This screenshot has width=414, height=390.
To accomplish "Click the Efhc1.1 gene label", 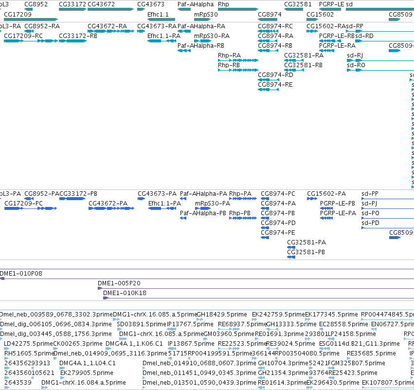I will [x=158, y=14].
